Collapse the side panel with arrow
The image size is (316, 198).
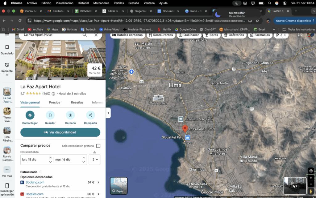coord(108,113)
